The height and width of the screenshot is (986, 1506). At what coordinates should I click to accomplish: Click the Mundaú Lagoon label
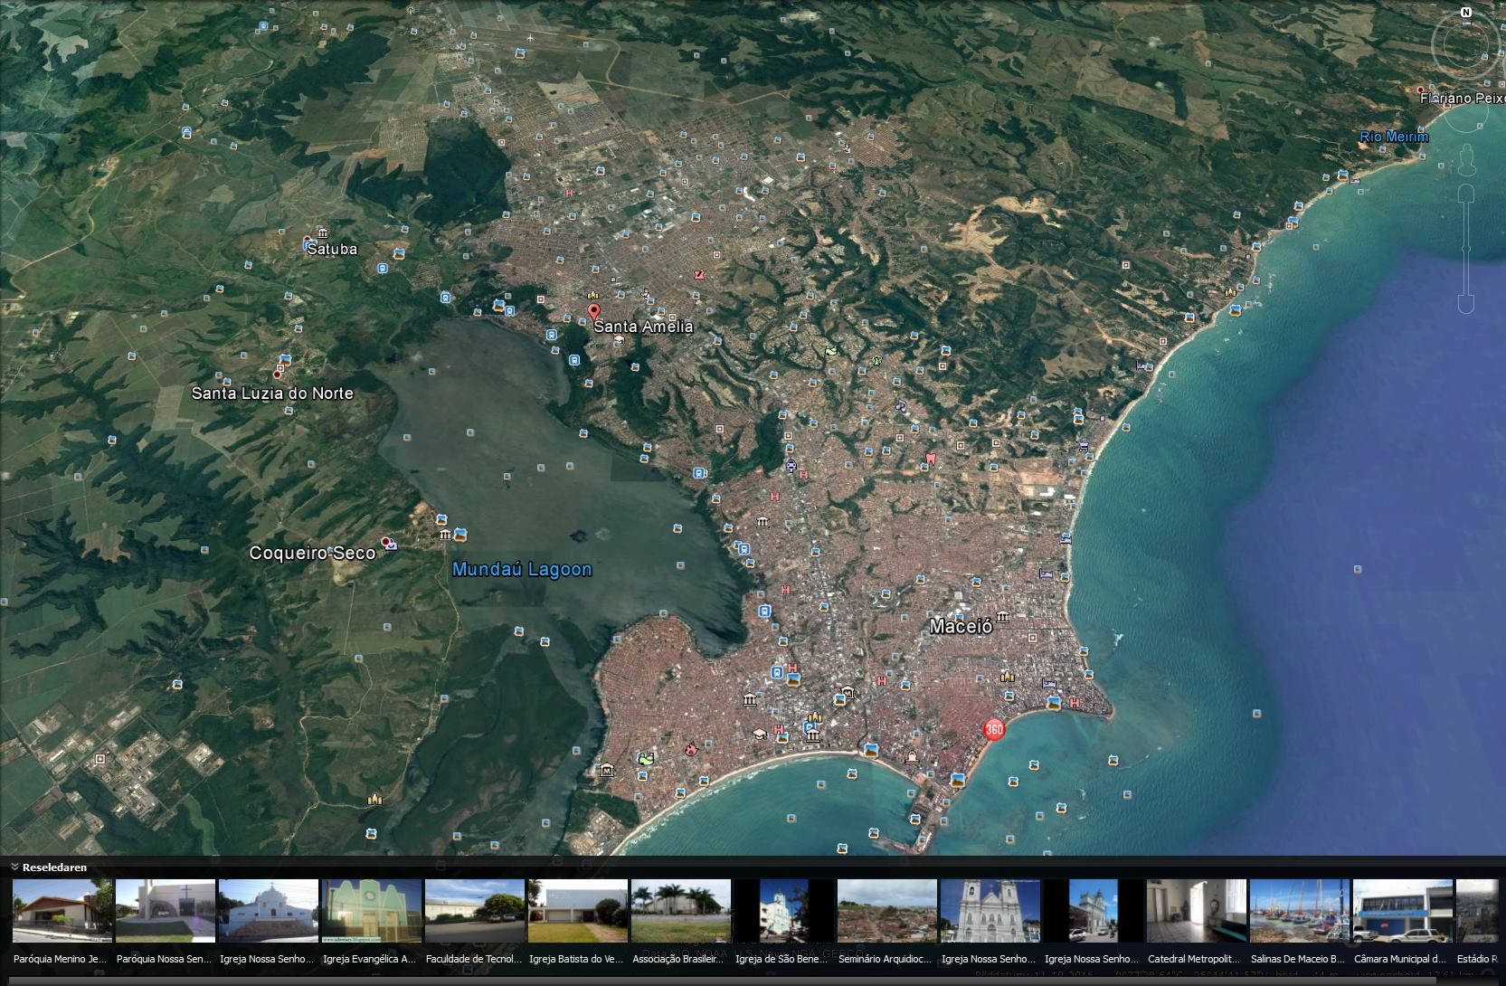(x=522, y=569)
